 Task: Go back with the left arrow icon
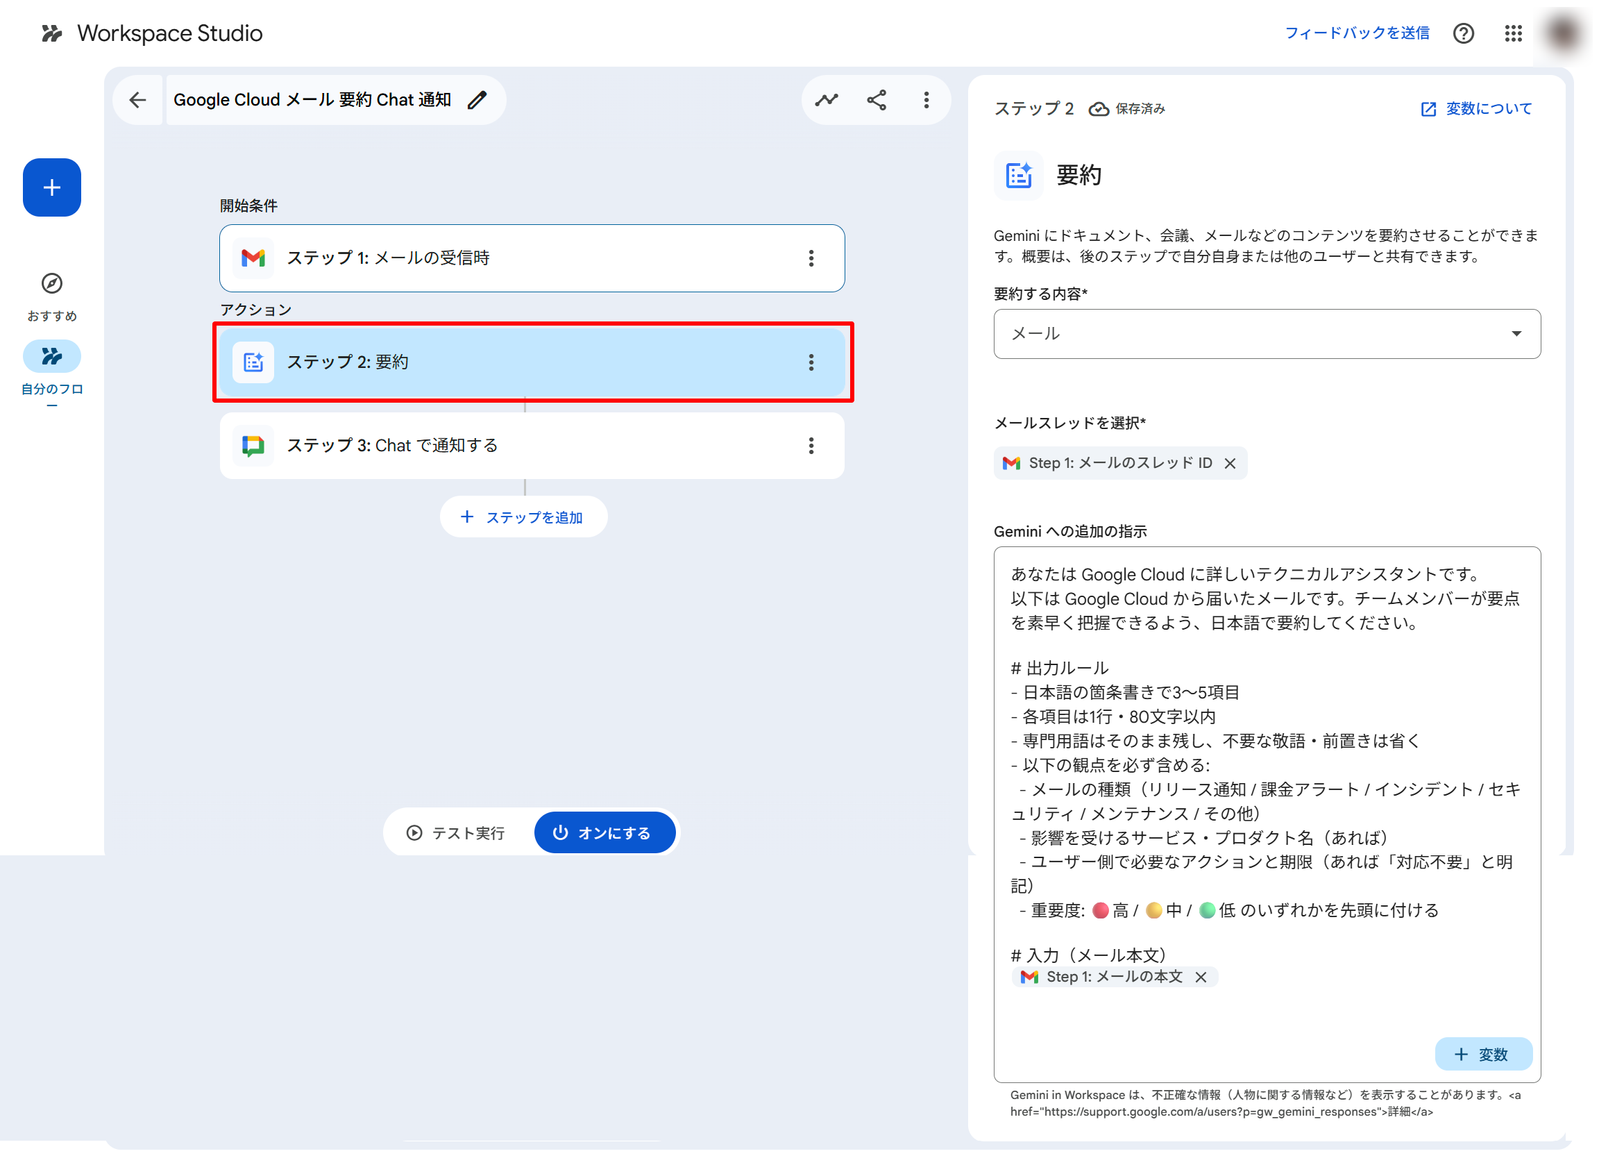138,100
